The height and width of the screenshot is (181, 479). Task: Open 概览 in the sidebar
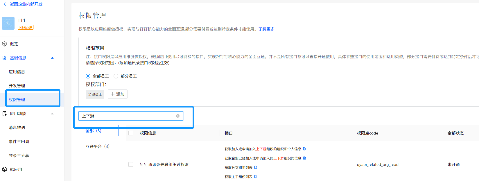coord(14,44)
